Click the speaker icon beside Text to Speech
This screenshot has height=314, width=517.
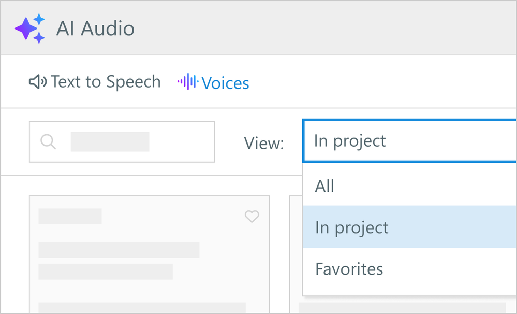[x=38, y=82]
